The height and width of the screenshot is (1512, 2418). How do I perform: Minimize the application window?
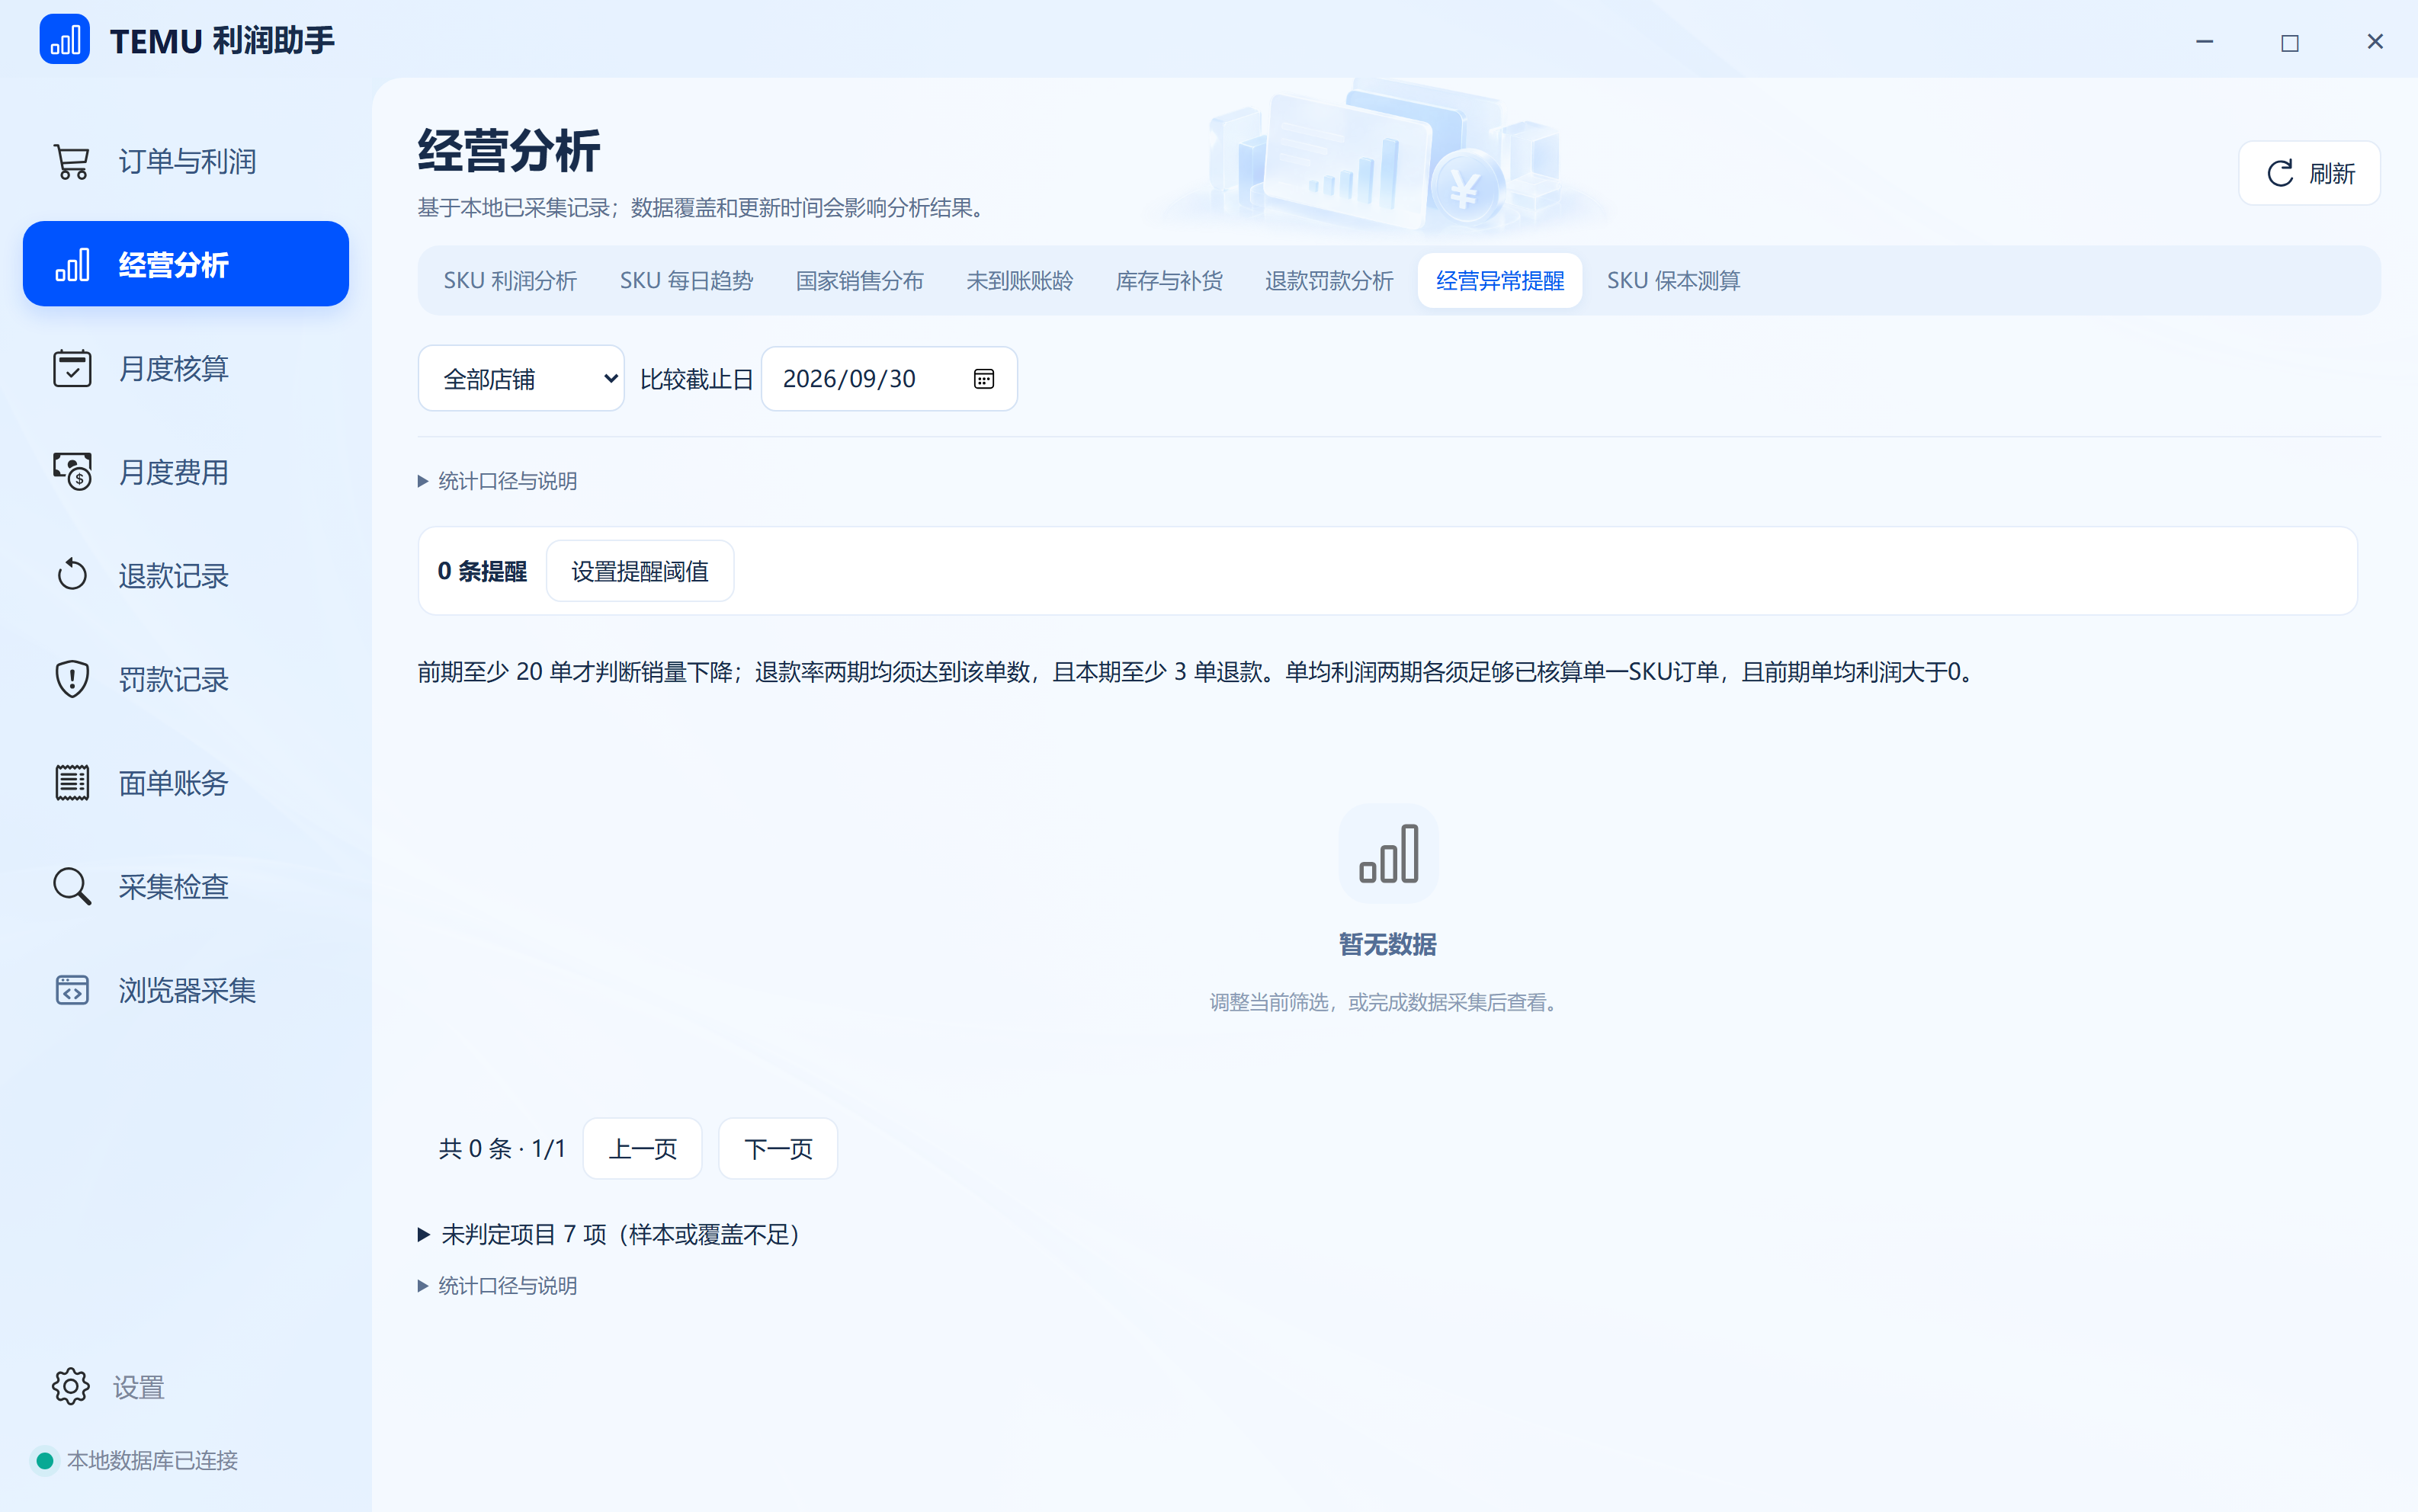(x=2204, y=41)
